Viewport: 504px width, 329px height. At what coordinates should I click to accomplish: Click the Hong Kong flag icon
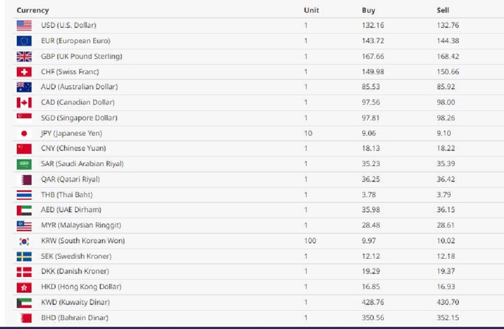click(24, 287)
